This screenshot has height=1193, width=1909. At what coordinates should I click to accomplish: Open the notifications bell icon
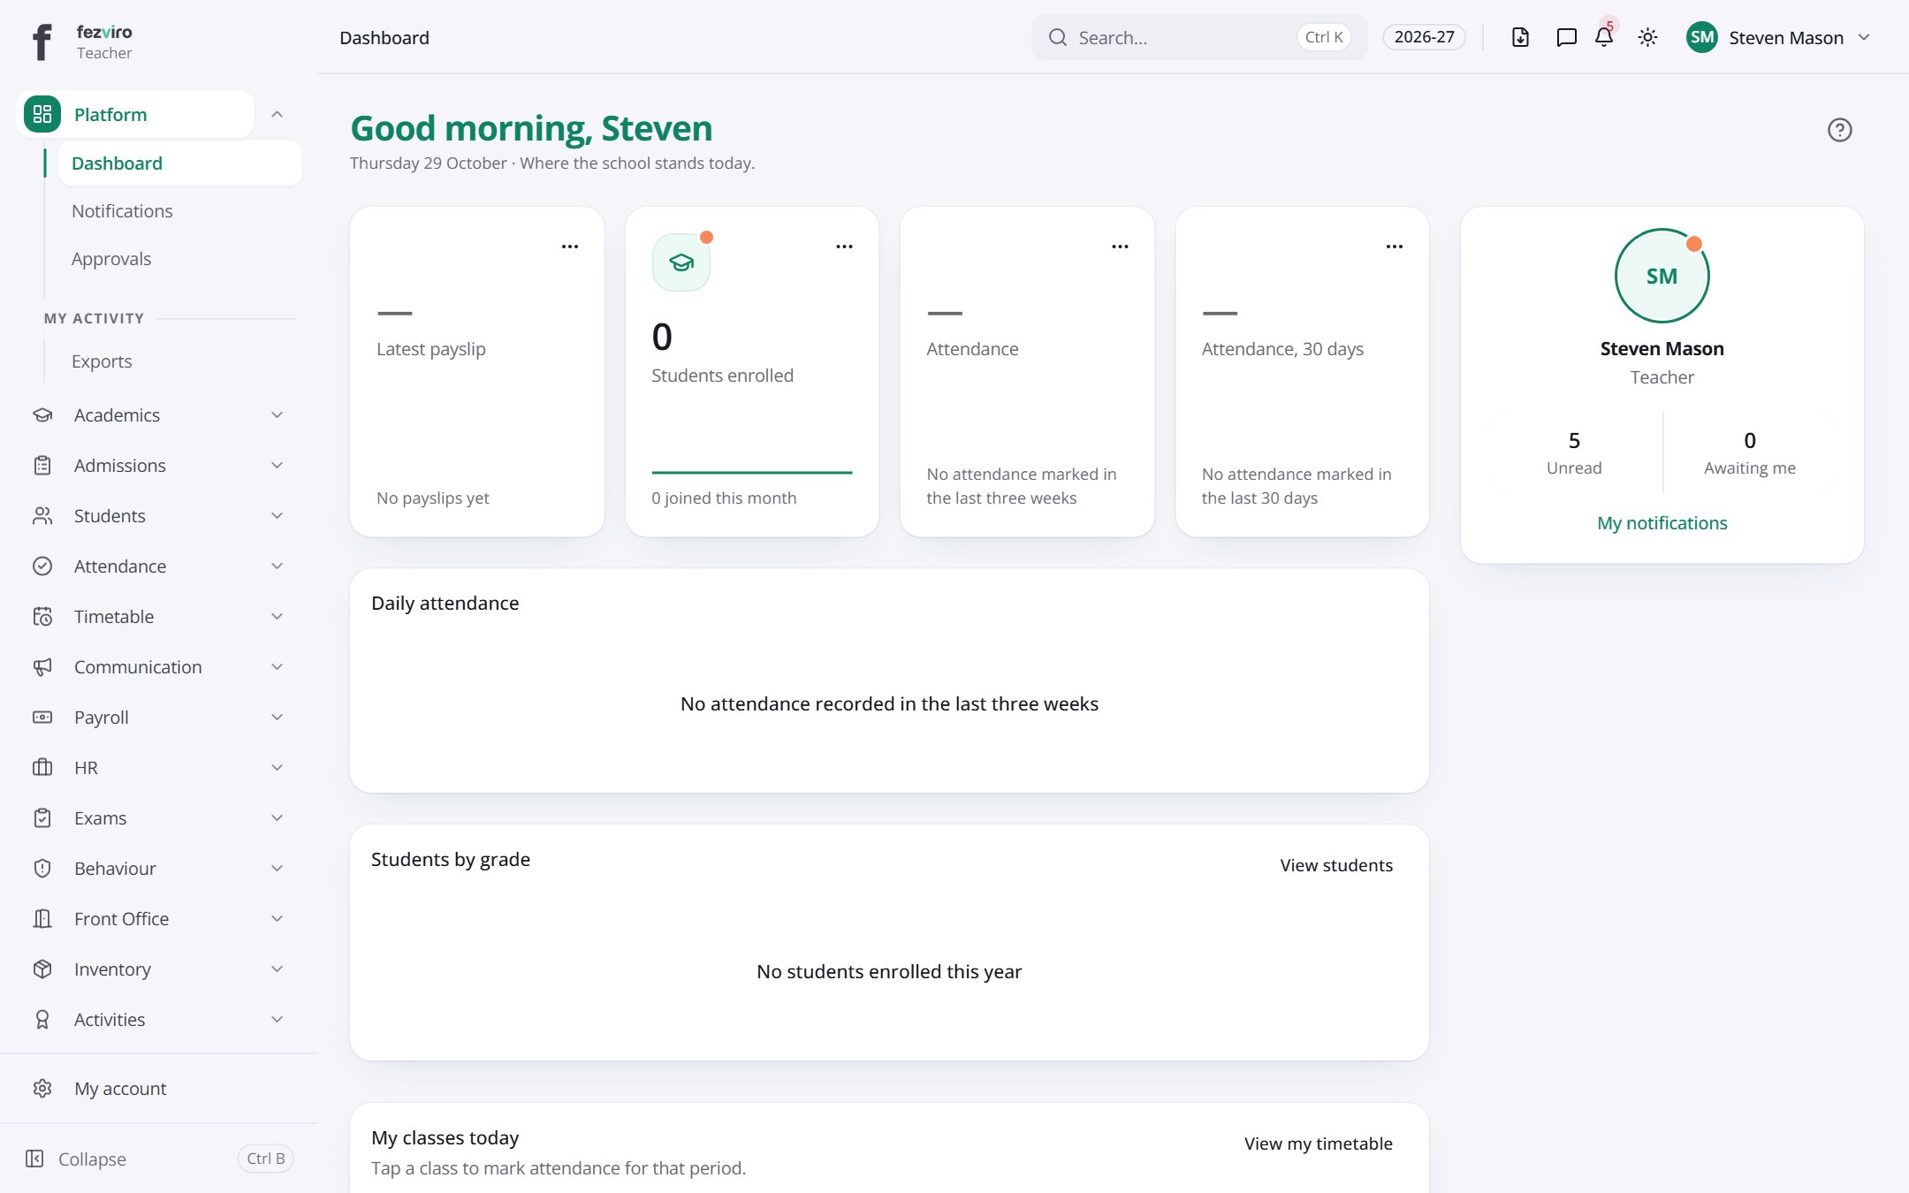pyautogui.click(x=1604, y=37)
